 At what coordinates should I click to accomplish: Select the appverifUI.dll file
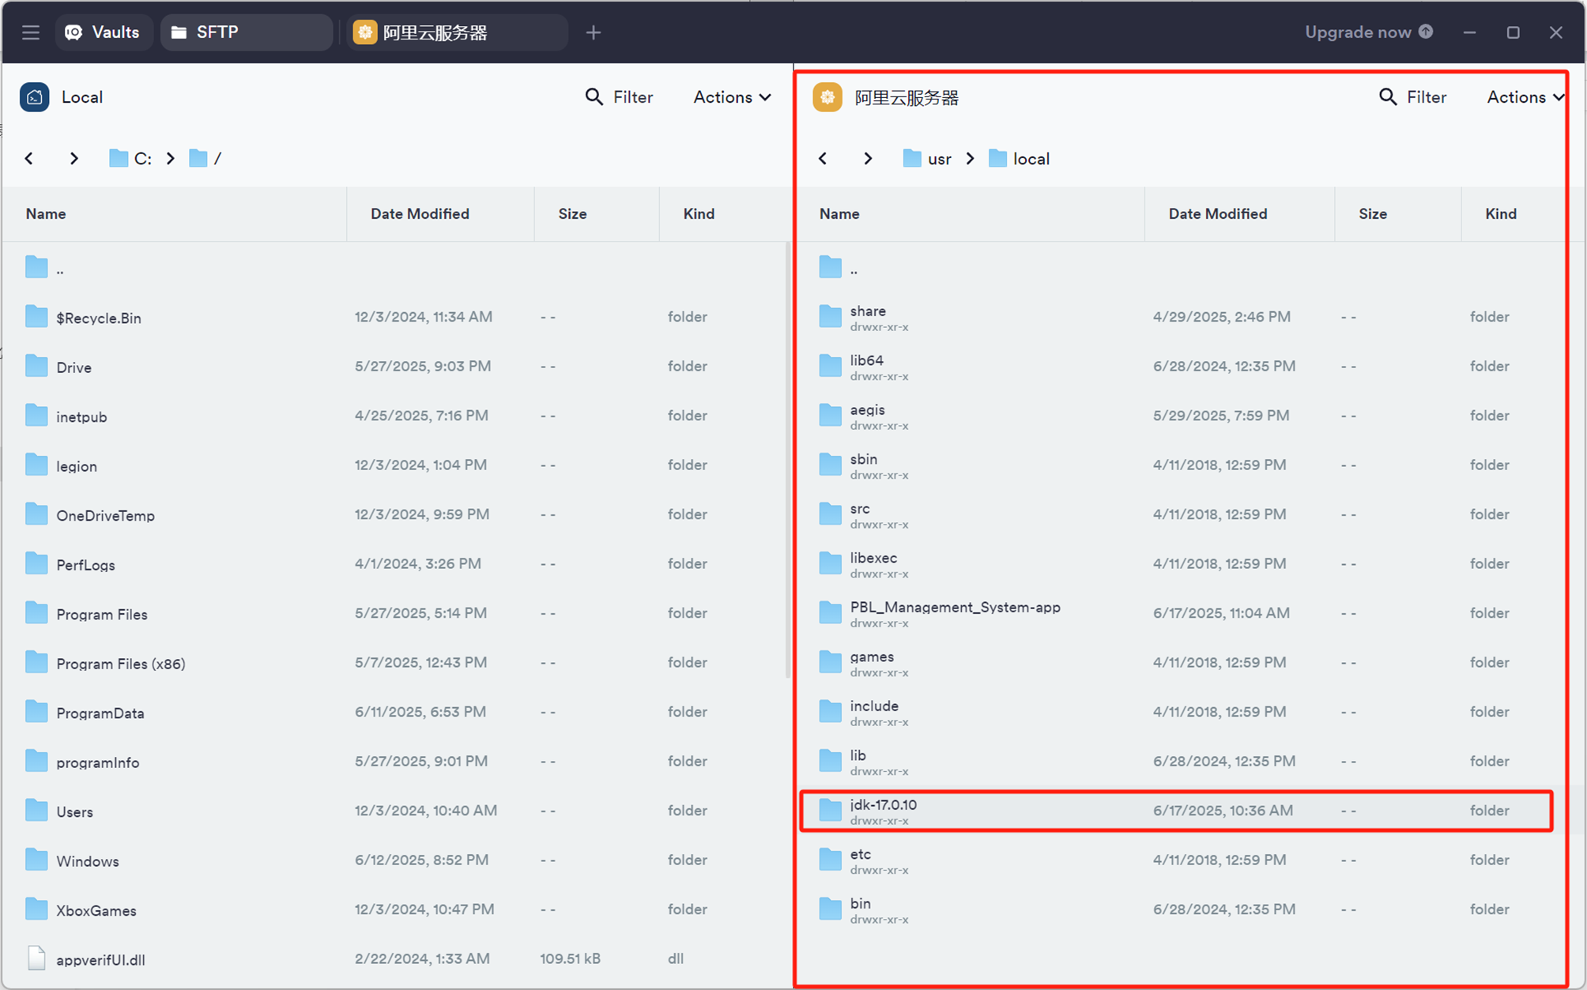(100, 959)
